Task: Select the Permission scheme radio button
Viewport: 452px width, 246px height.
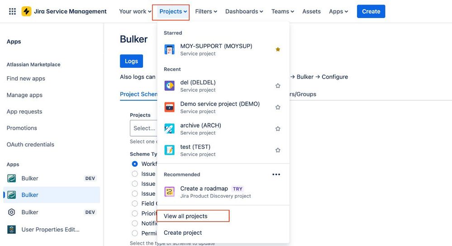Action: click(x=135, y=233)
